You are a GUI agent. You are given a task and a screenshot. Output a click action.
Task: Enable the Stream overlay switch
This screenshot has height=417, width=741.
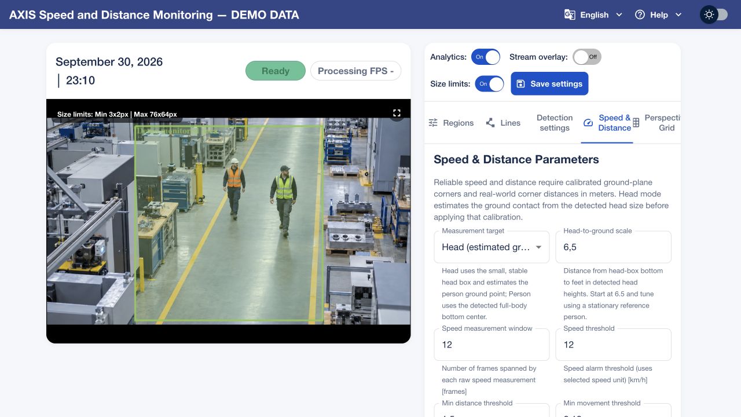click(587, 57)
